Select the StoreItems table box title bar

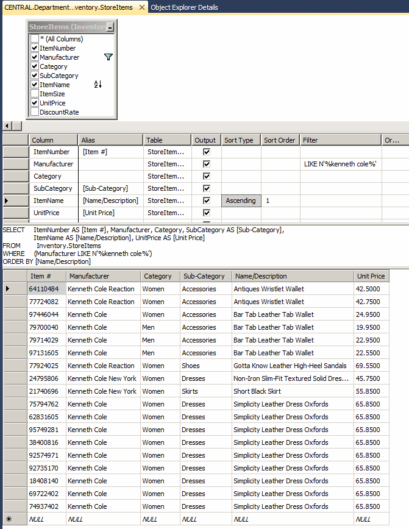[x=67, y=27]
